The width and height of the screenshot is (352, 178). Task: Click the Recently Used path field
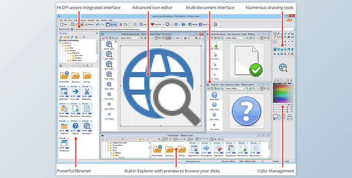182,30
